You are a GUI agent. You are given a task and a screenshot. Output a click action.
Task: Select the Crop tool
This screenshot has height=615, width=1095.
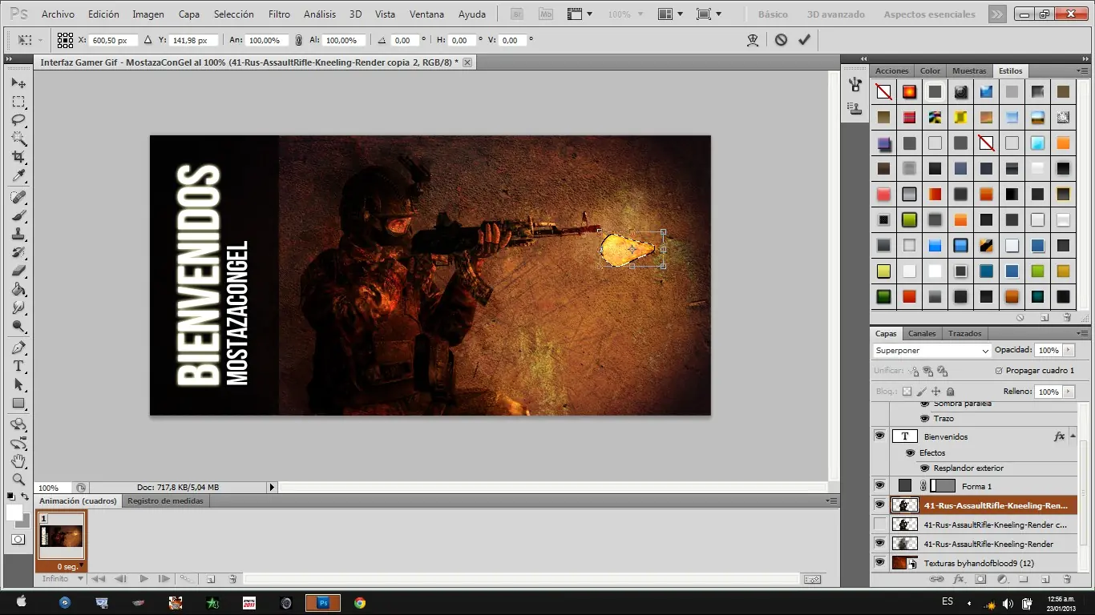(x=16, y=156)
